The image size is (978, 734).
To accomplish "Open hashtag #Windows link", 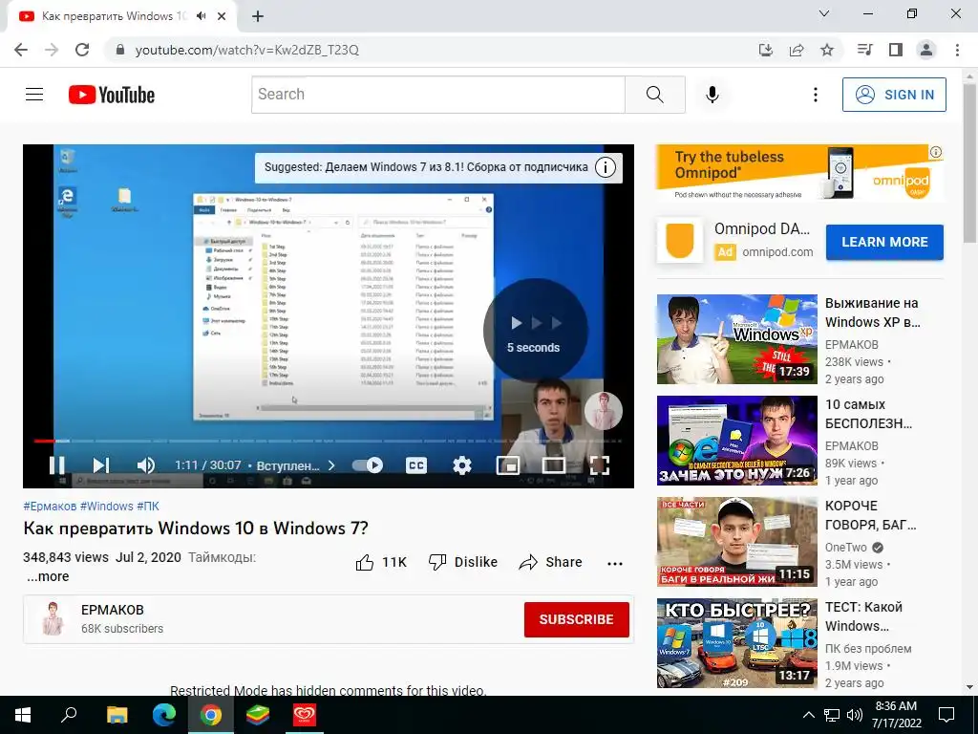I will 107,507.
